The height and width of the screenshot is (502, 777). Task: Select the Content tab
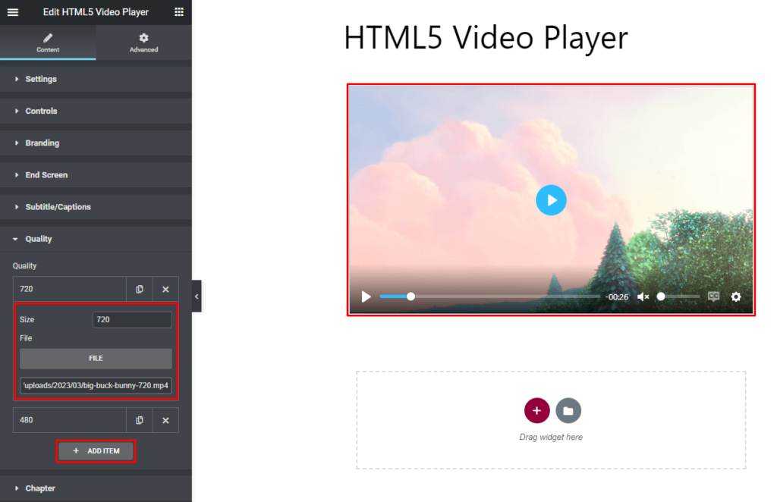click(x=48, y=42)
